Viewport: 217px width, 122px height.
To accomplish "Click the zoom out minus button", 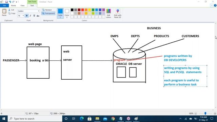I will 196,114.
